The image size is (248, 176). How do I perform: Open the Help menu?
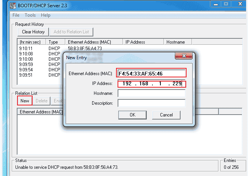[46, 15]
